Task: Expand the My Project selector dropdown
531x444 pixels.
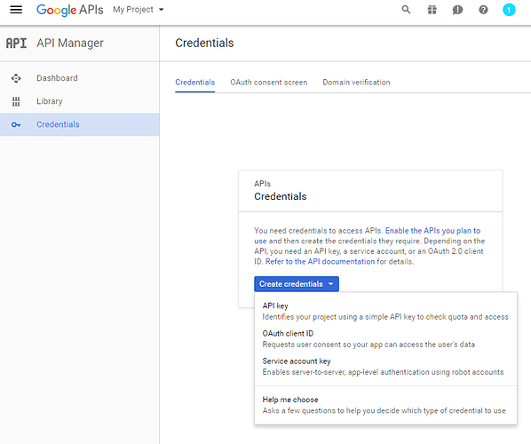Action: 139,10
